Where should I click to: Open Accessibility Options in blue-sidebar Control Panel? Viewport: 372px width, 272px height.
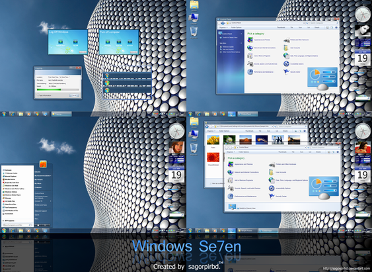point(293,64)
